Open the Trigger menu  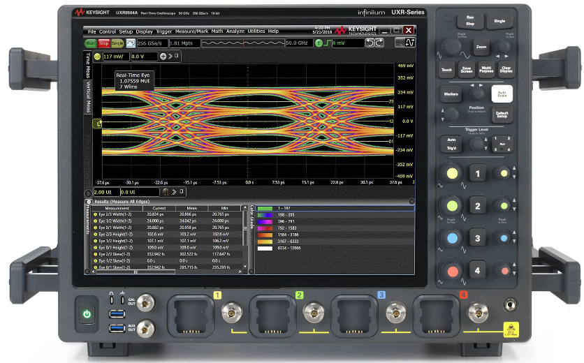pyautogui.click(x=163, y=31)
